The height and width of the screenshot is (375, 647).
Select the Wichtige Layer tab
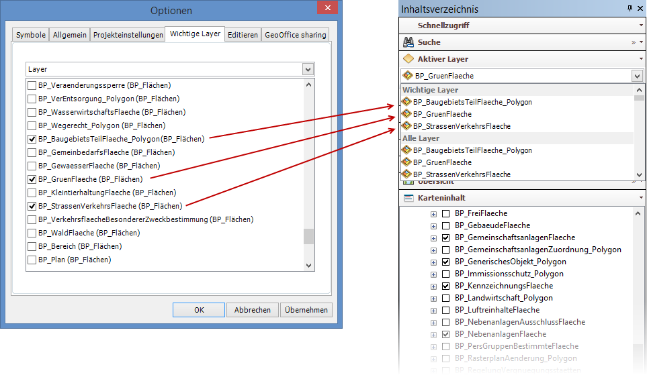click(195, 34)
